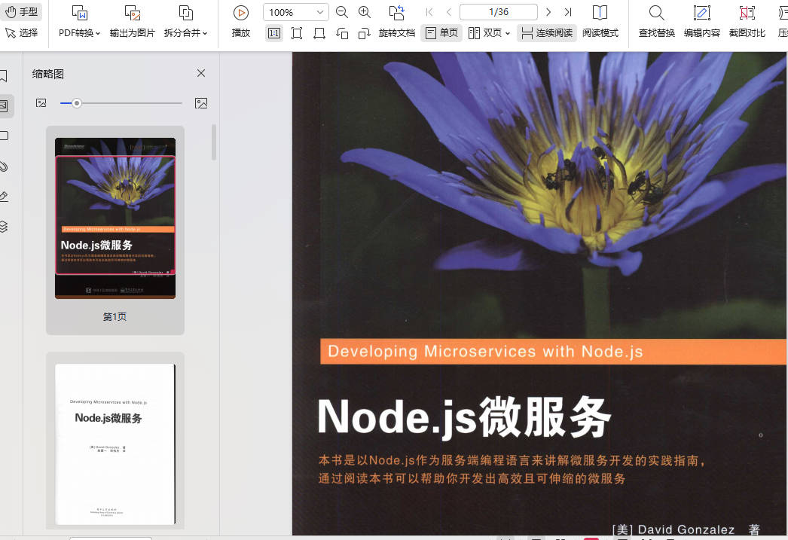Click the zoom in magnifier icon
788x540 pixels.
[365, 12]
